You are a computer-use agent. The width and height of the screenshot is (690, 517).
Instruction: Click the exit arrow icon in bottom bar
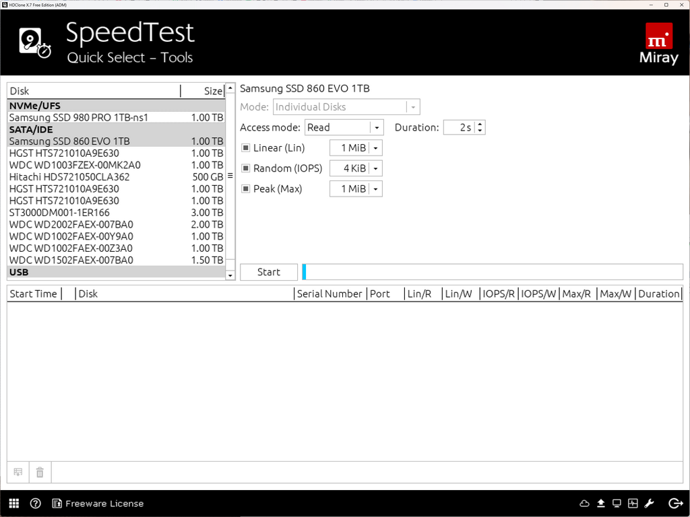point(675,504)
